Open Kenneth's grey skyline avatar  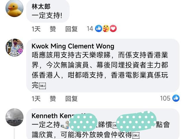(x=14, y=117)
